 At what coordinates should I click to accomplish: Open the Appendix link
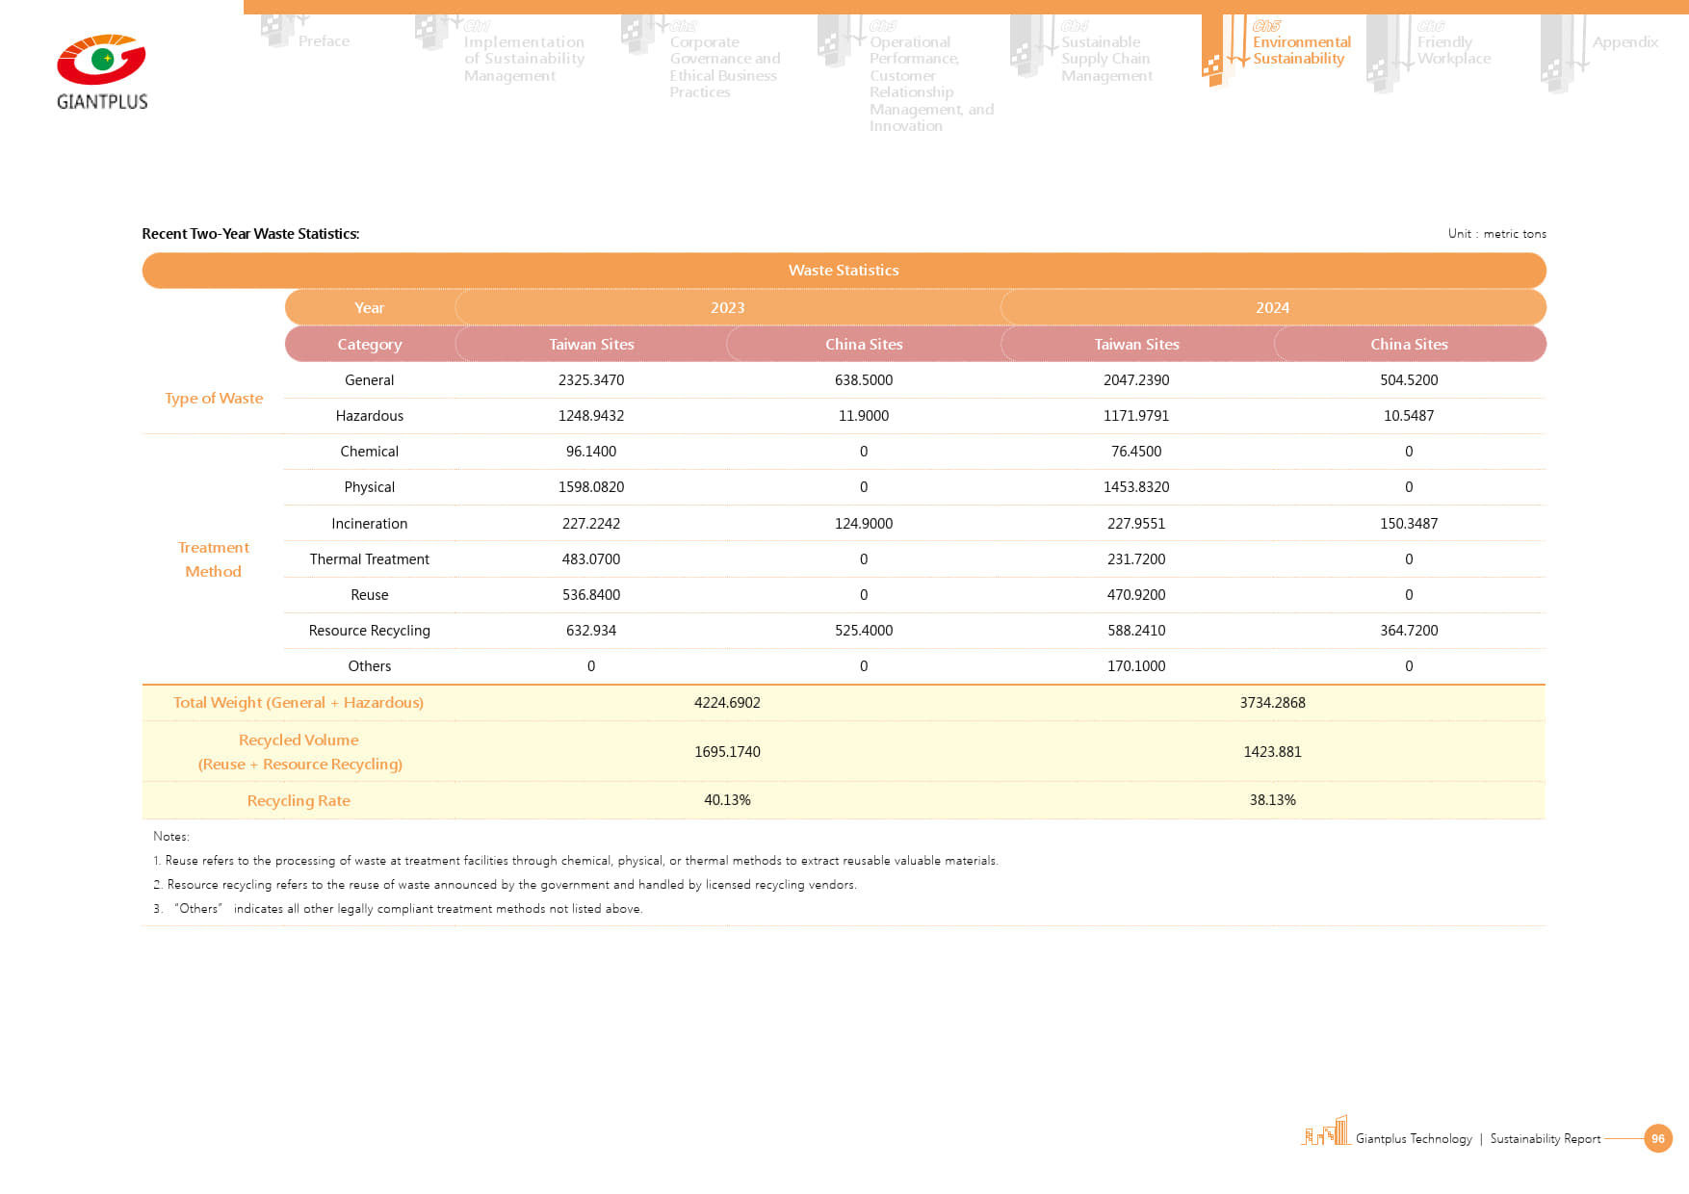click(1624, 42)
